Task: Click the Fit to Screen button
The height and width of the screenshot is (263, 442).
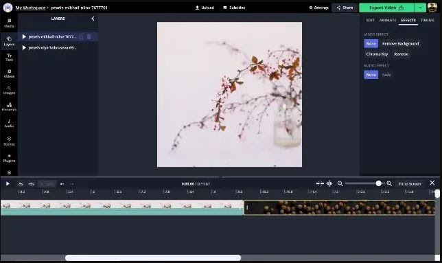Action: [410, 184]
